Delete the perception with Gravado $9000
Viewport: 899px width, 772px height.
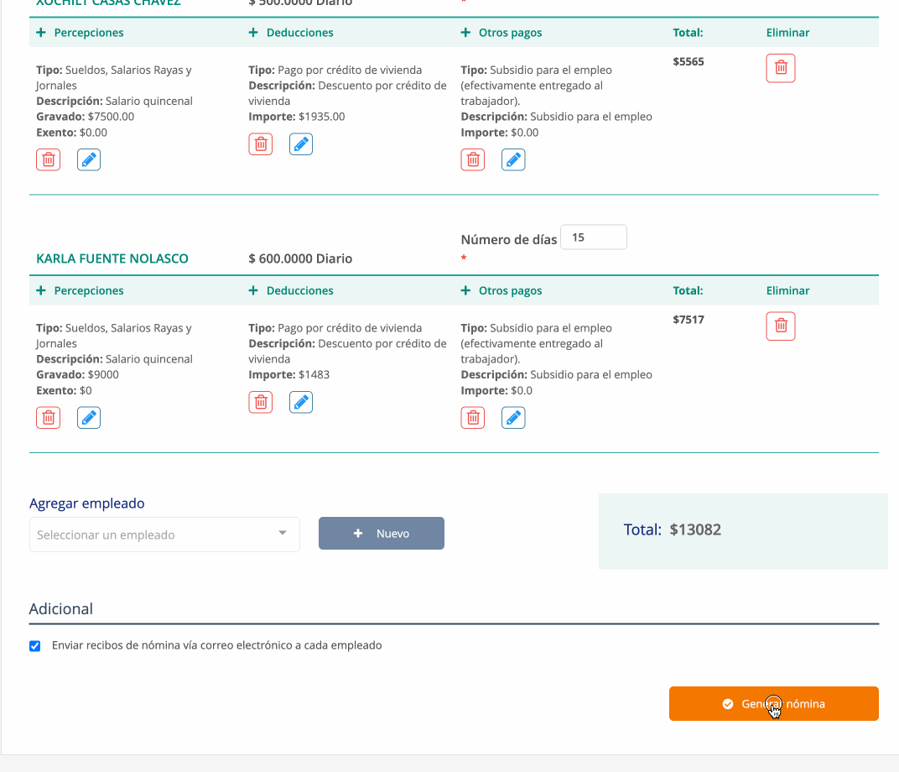click(x=48, y=418)
